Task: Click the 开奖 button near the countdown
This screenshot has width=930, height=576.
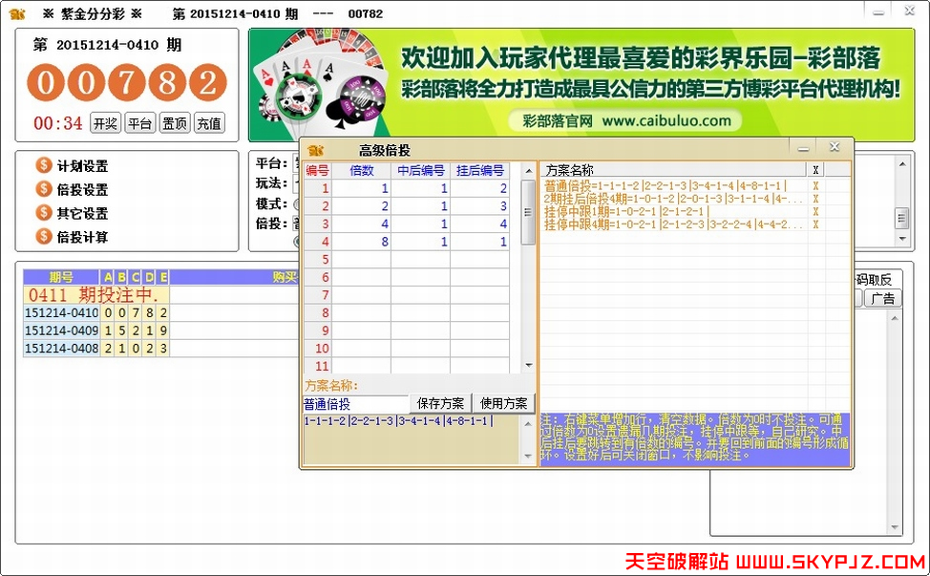Action: point(105,123)
